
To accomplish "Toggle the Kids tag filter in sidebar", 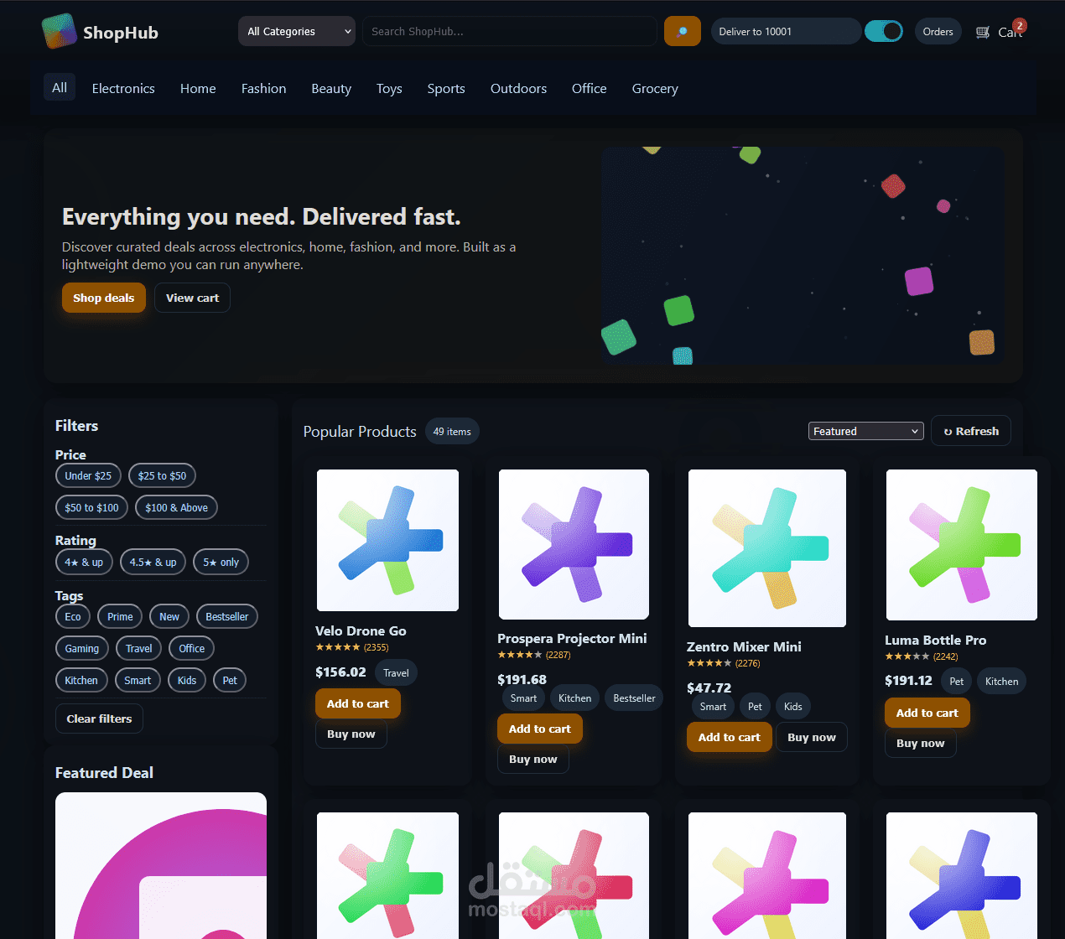I will click(x=187, y=680).
